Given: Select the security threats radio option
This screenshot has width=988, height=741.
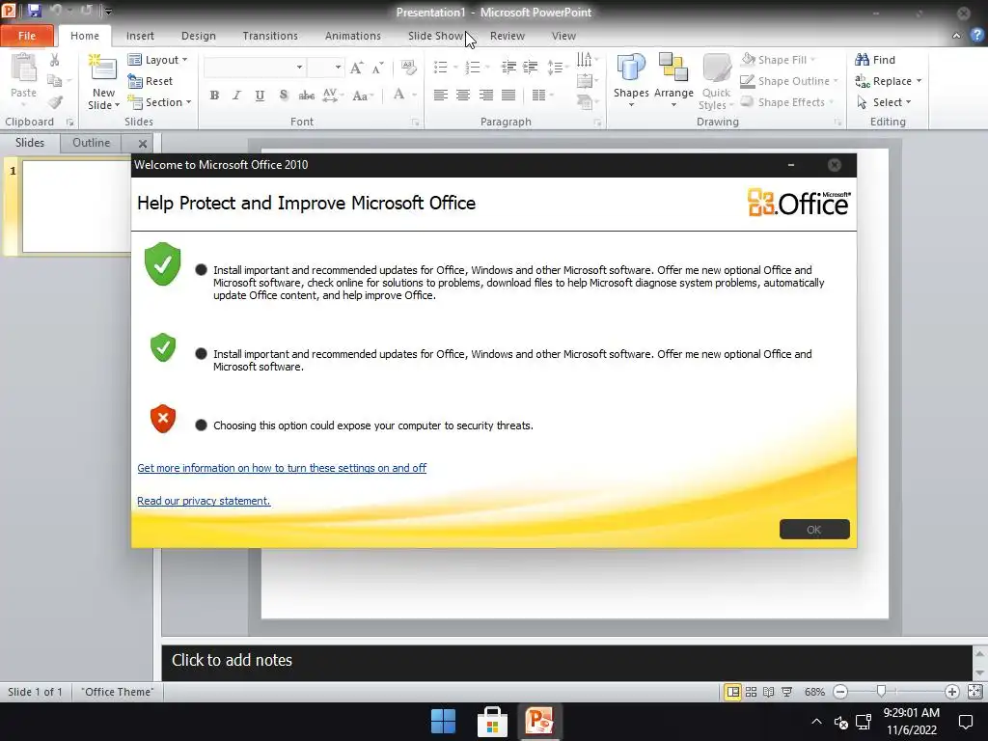Looking at the screenshot, I should click(x=201, y=425).
